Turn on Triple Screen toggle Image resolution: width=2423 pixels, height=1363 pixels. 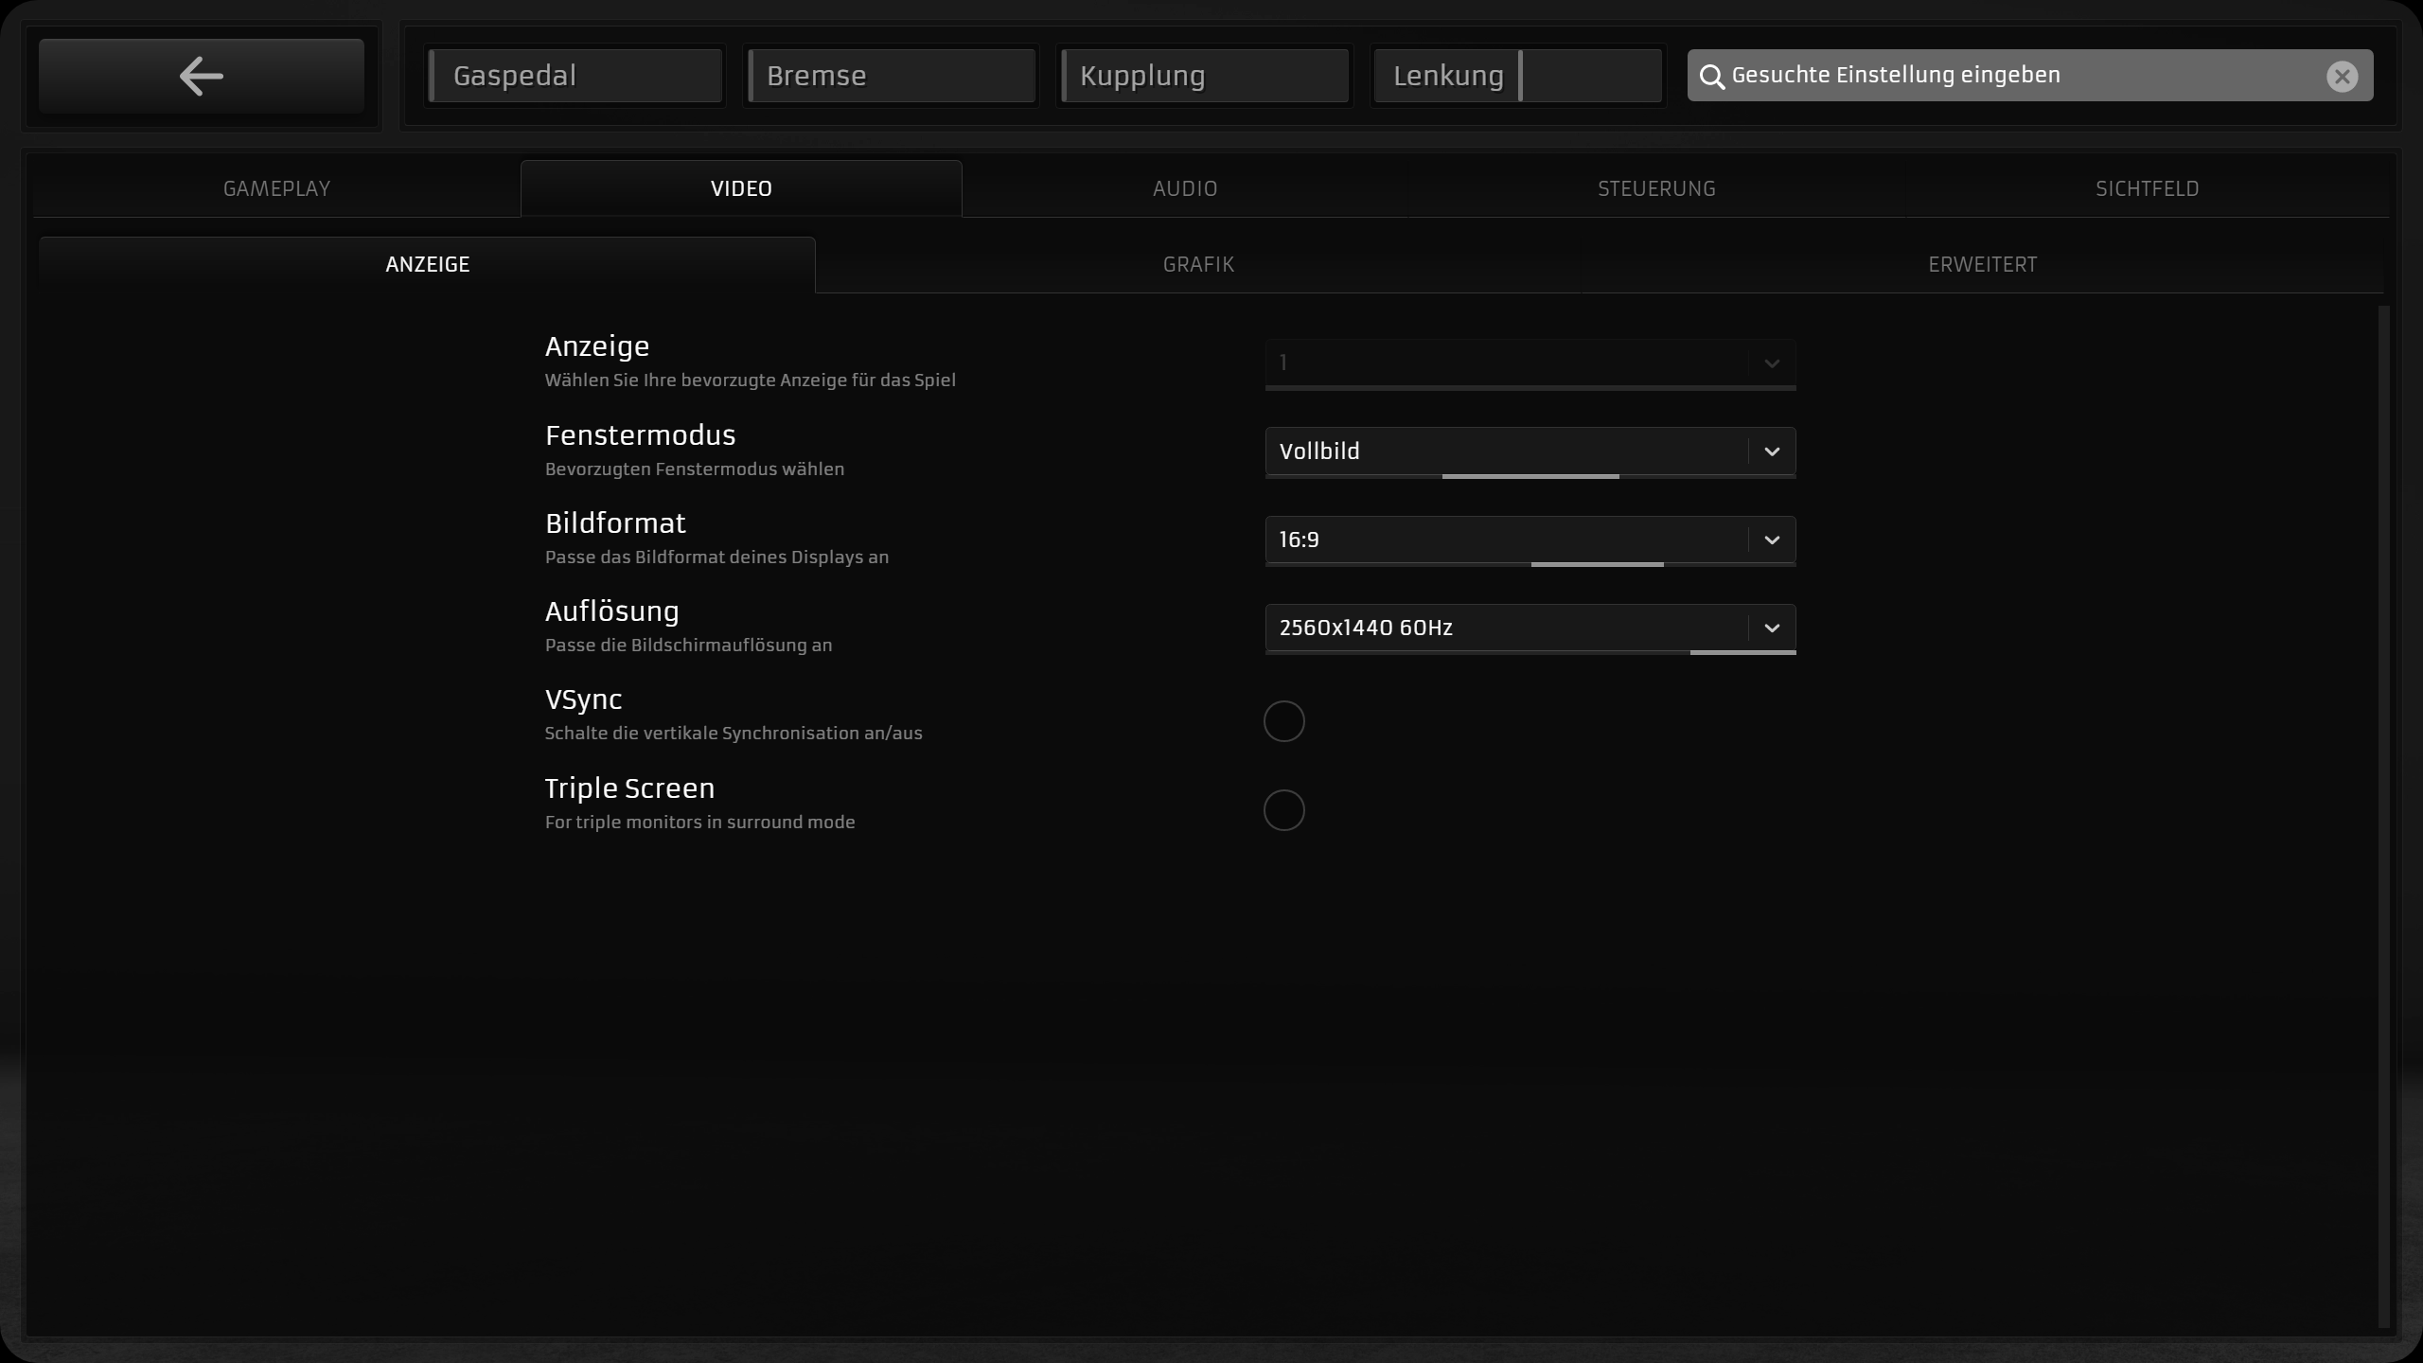[1283, 810]
